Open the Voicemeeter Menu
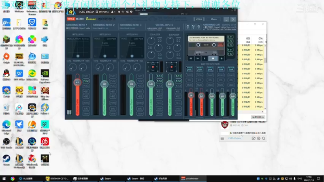The image size is (324, 182). pos(214,19)
